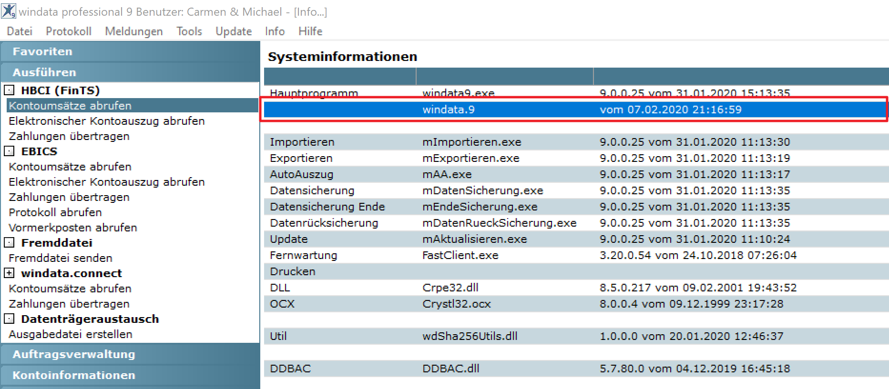The width and height of the screenshot is (889, 389).
Task: Select the highlighted windata.9 row
Action: coord(576,110)
